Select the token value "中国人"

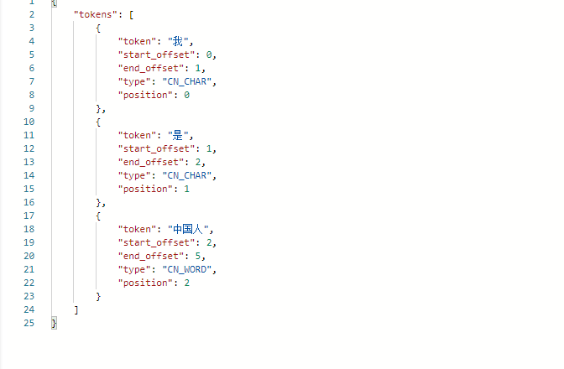188,229
